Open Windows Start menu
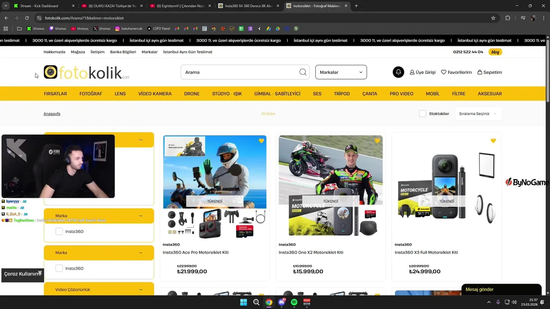Screen dimensions: 550x309 point(244,302)
